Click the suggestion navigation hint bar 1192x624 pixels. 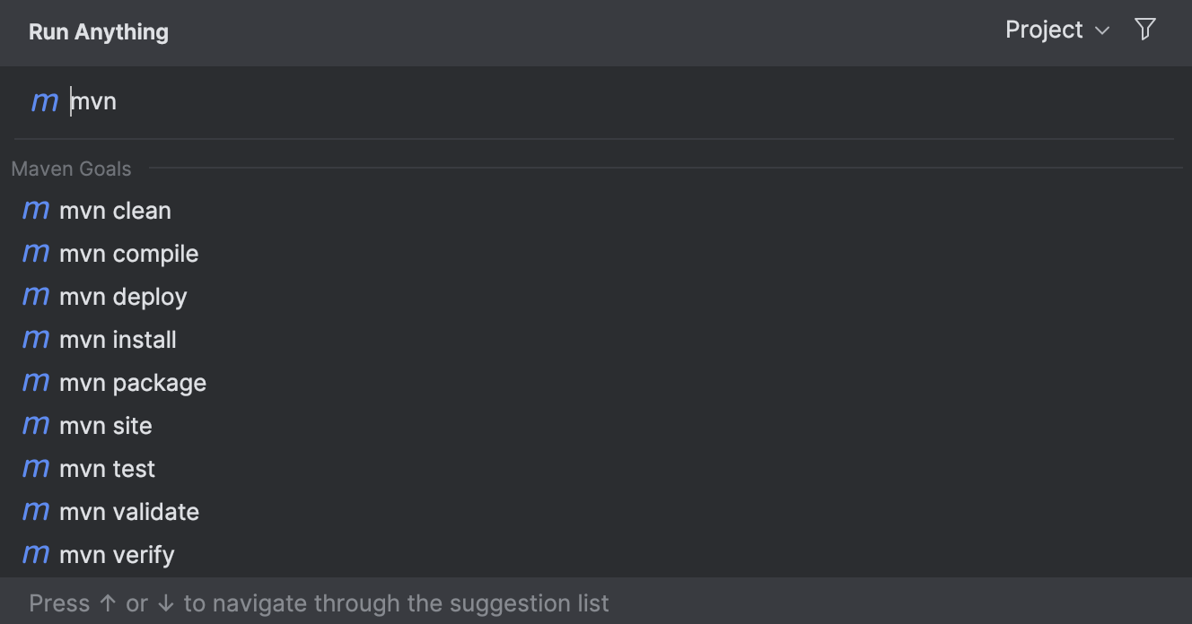tap(319, 602)
